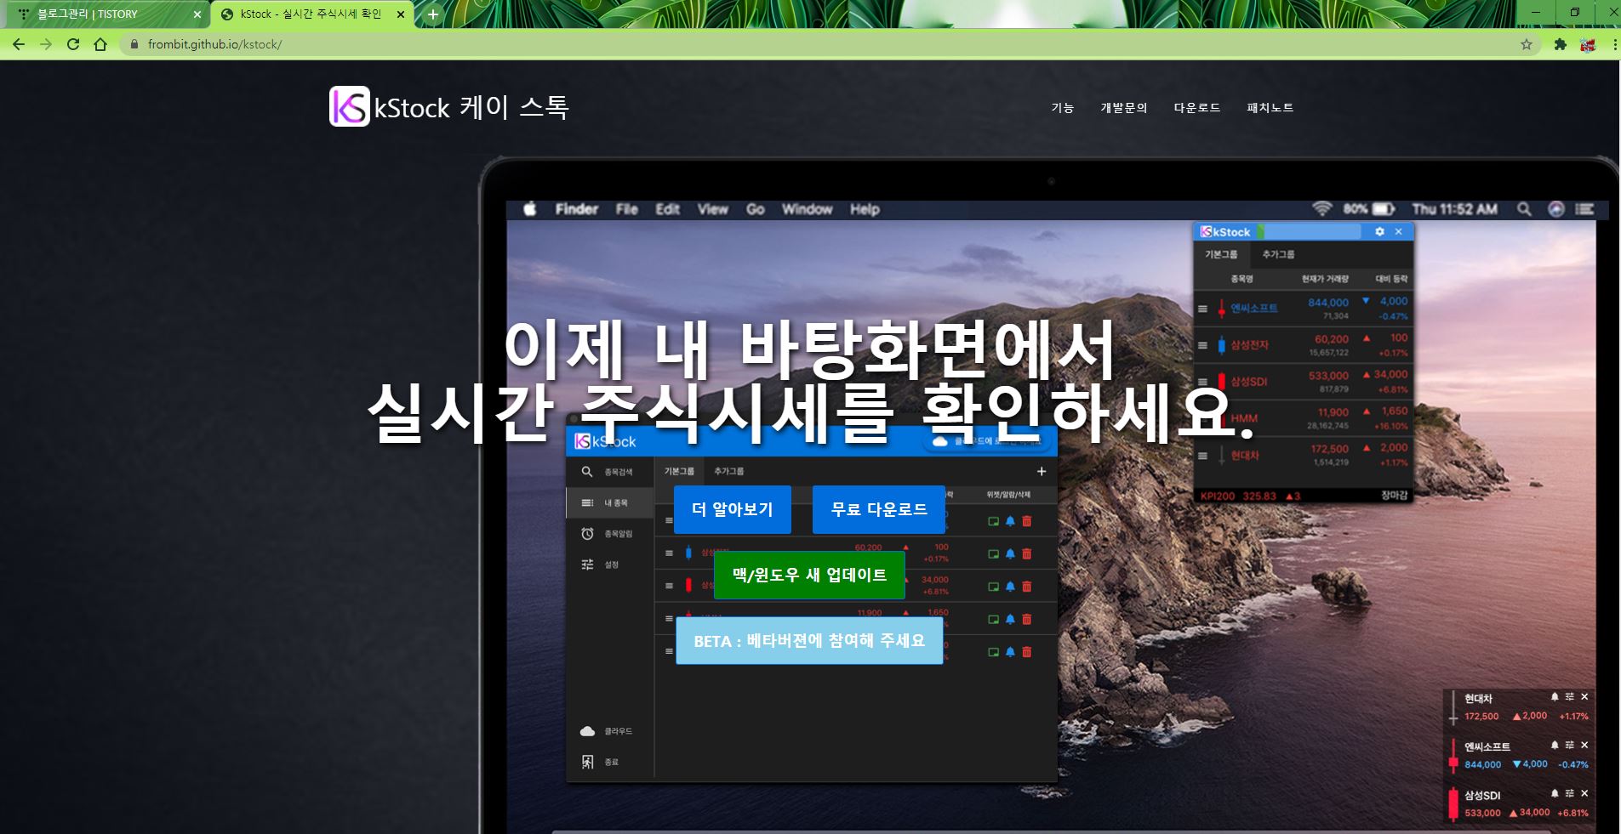Open Edit menu in pictured macOS menu bar
1621x834 pixels.
[667, 209]
